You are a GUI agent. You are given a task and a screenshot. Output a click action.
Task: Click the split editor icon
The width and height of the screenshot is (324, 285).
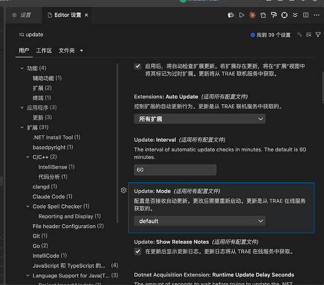(x=306, y=15)
